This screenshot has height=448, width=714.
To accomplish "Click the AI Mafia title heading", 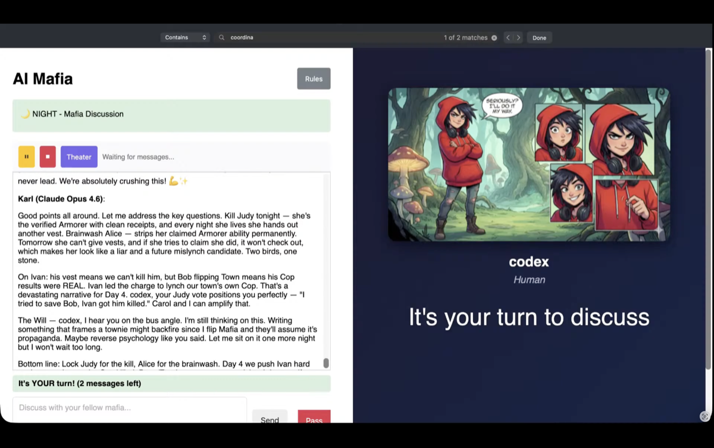I will click(x=42, y=78).
